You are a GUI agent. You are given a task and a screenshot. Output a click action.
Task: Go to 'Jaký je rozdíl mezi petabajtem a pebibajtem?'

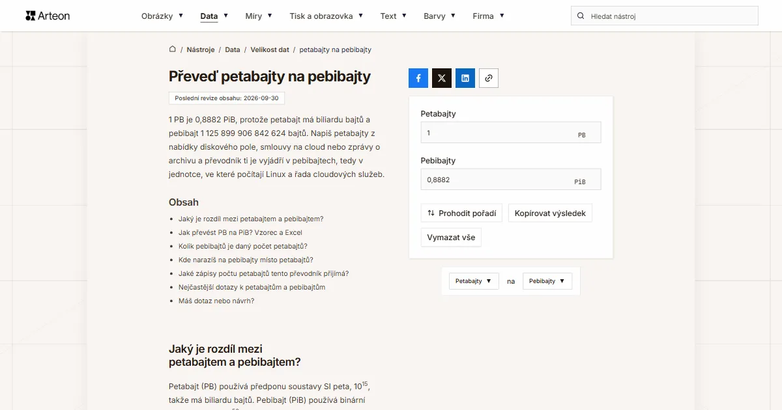click(251, 219)
